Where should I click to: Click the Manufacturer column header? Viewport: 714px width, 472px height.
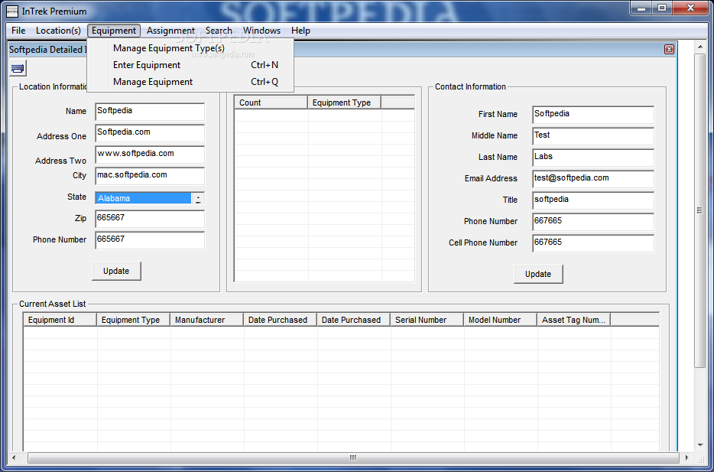pyautogui.click(x=206, y=320)
